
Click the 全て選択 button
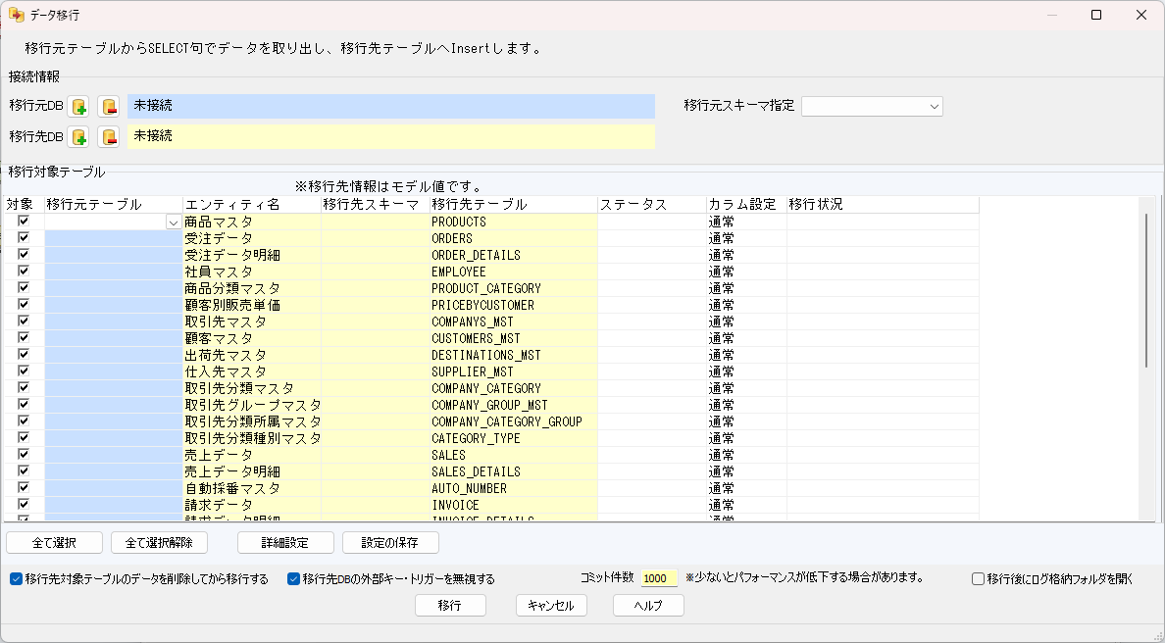click(x=54, y=543)
